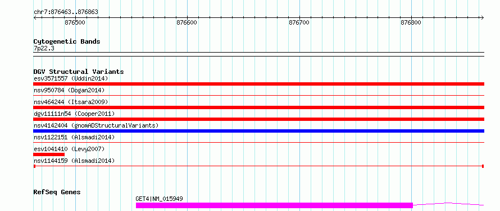The width and height of the screenshot is (500, 211).
Task: Click the 876600 ruler coordinate
Action: tap(187, 22)
